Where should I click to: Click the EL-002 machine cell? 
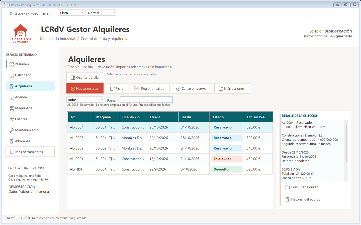pos(106,148)
